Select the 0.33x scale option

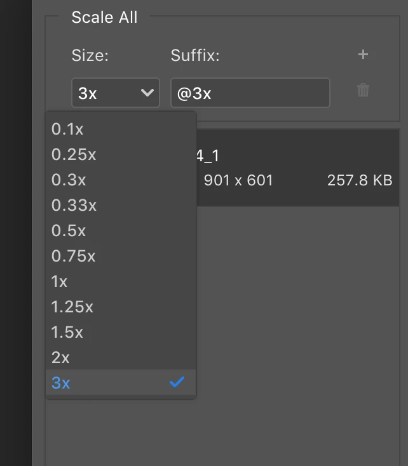[x=121, y=205]
